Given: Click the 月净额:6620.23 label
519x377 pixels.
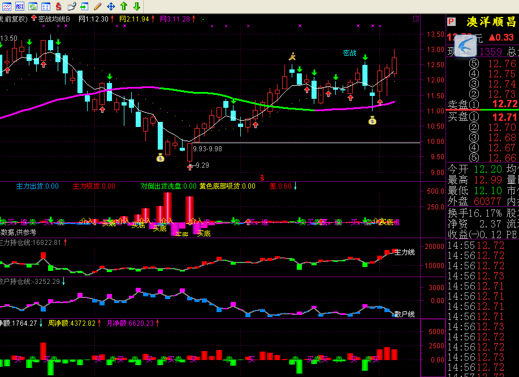Looking at the screenshot, I should pyautogui.click(x=131, y=323).
